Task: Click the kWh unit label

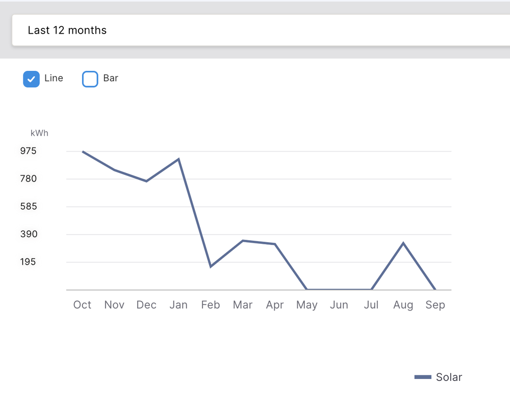Action: (x=39, y=133)
